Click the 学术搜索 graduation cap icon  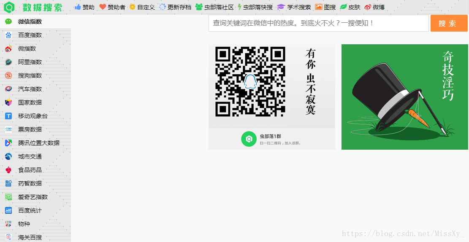coord(281,7)
